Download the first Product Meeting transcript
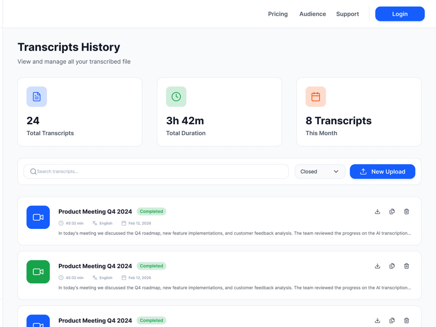Screen dimensions: 436x327 377,211
